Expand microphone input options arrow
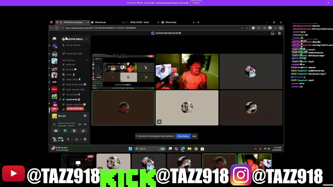Viewport: 333px width, 187px height. click(72, 139)
